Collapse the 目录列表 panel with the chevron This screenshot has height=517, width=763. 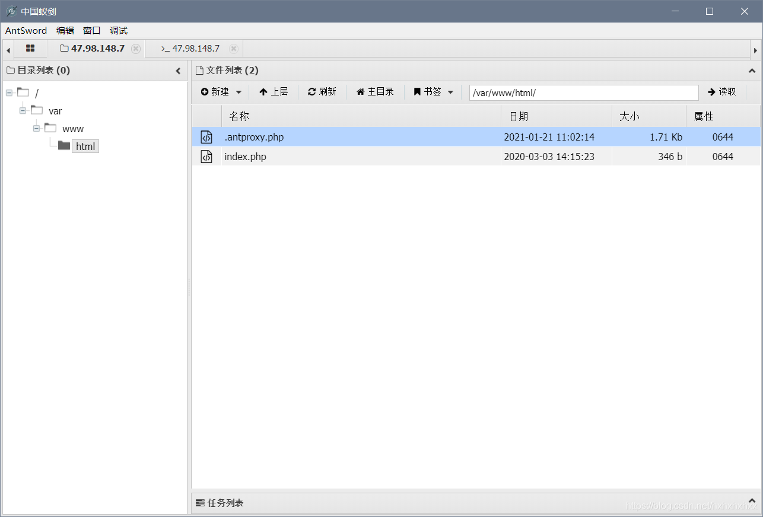pos(178,71)
